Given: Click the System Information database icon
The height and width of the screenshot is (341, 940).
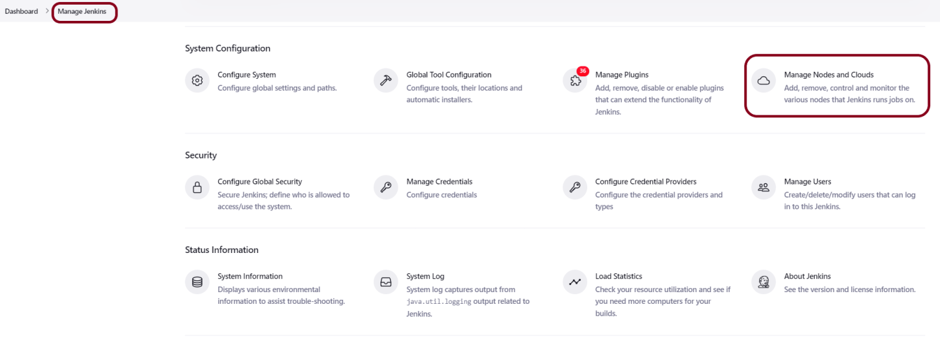Looking at the screenshot, I should click(x=197, y=282).
